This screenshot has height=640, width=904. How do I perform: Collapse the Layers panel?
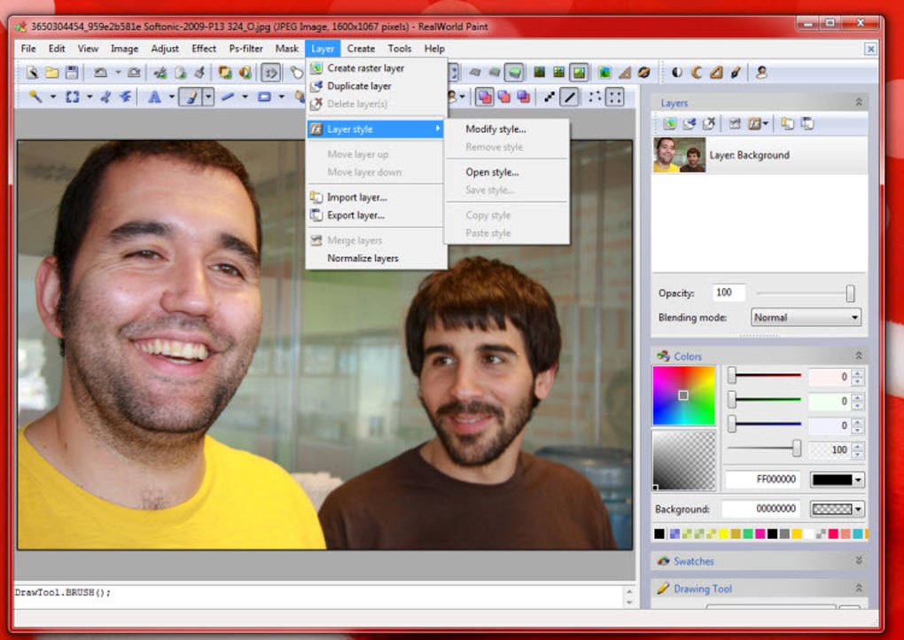[859, 103]
